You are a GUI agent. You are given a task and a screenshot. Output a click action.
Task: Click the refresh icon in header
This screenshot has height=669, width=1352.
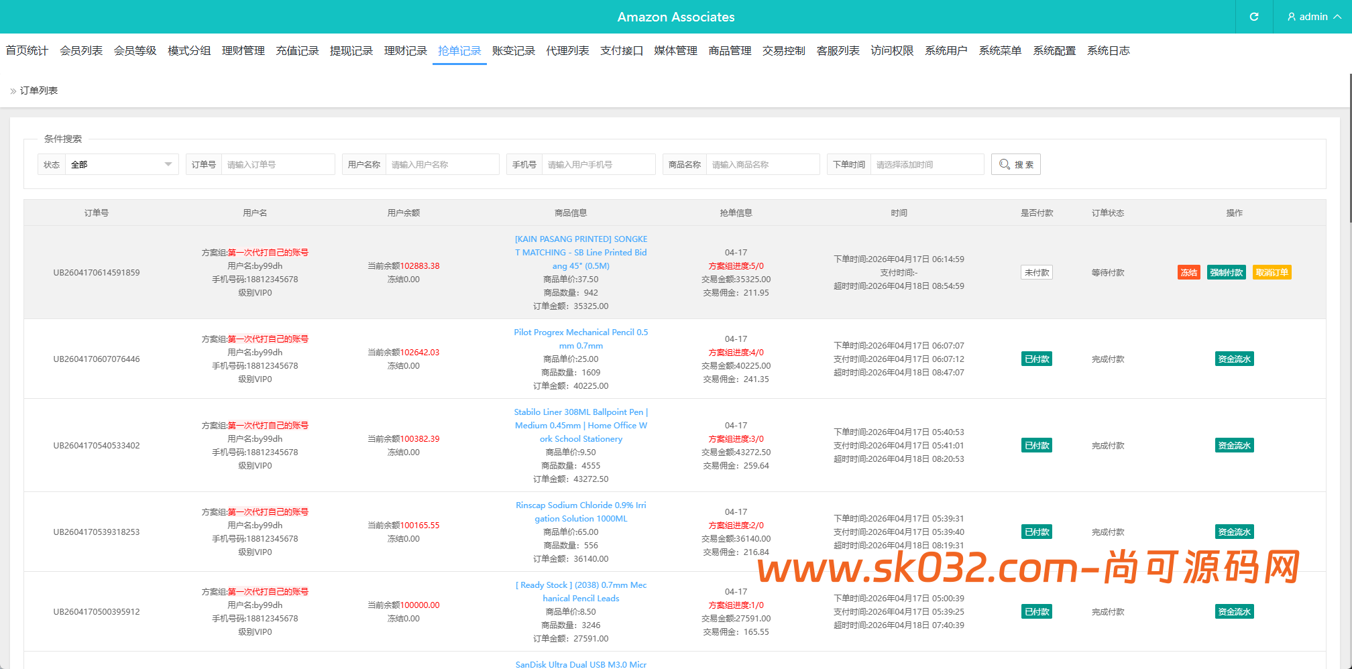(1254, 17)
